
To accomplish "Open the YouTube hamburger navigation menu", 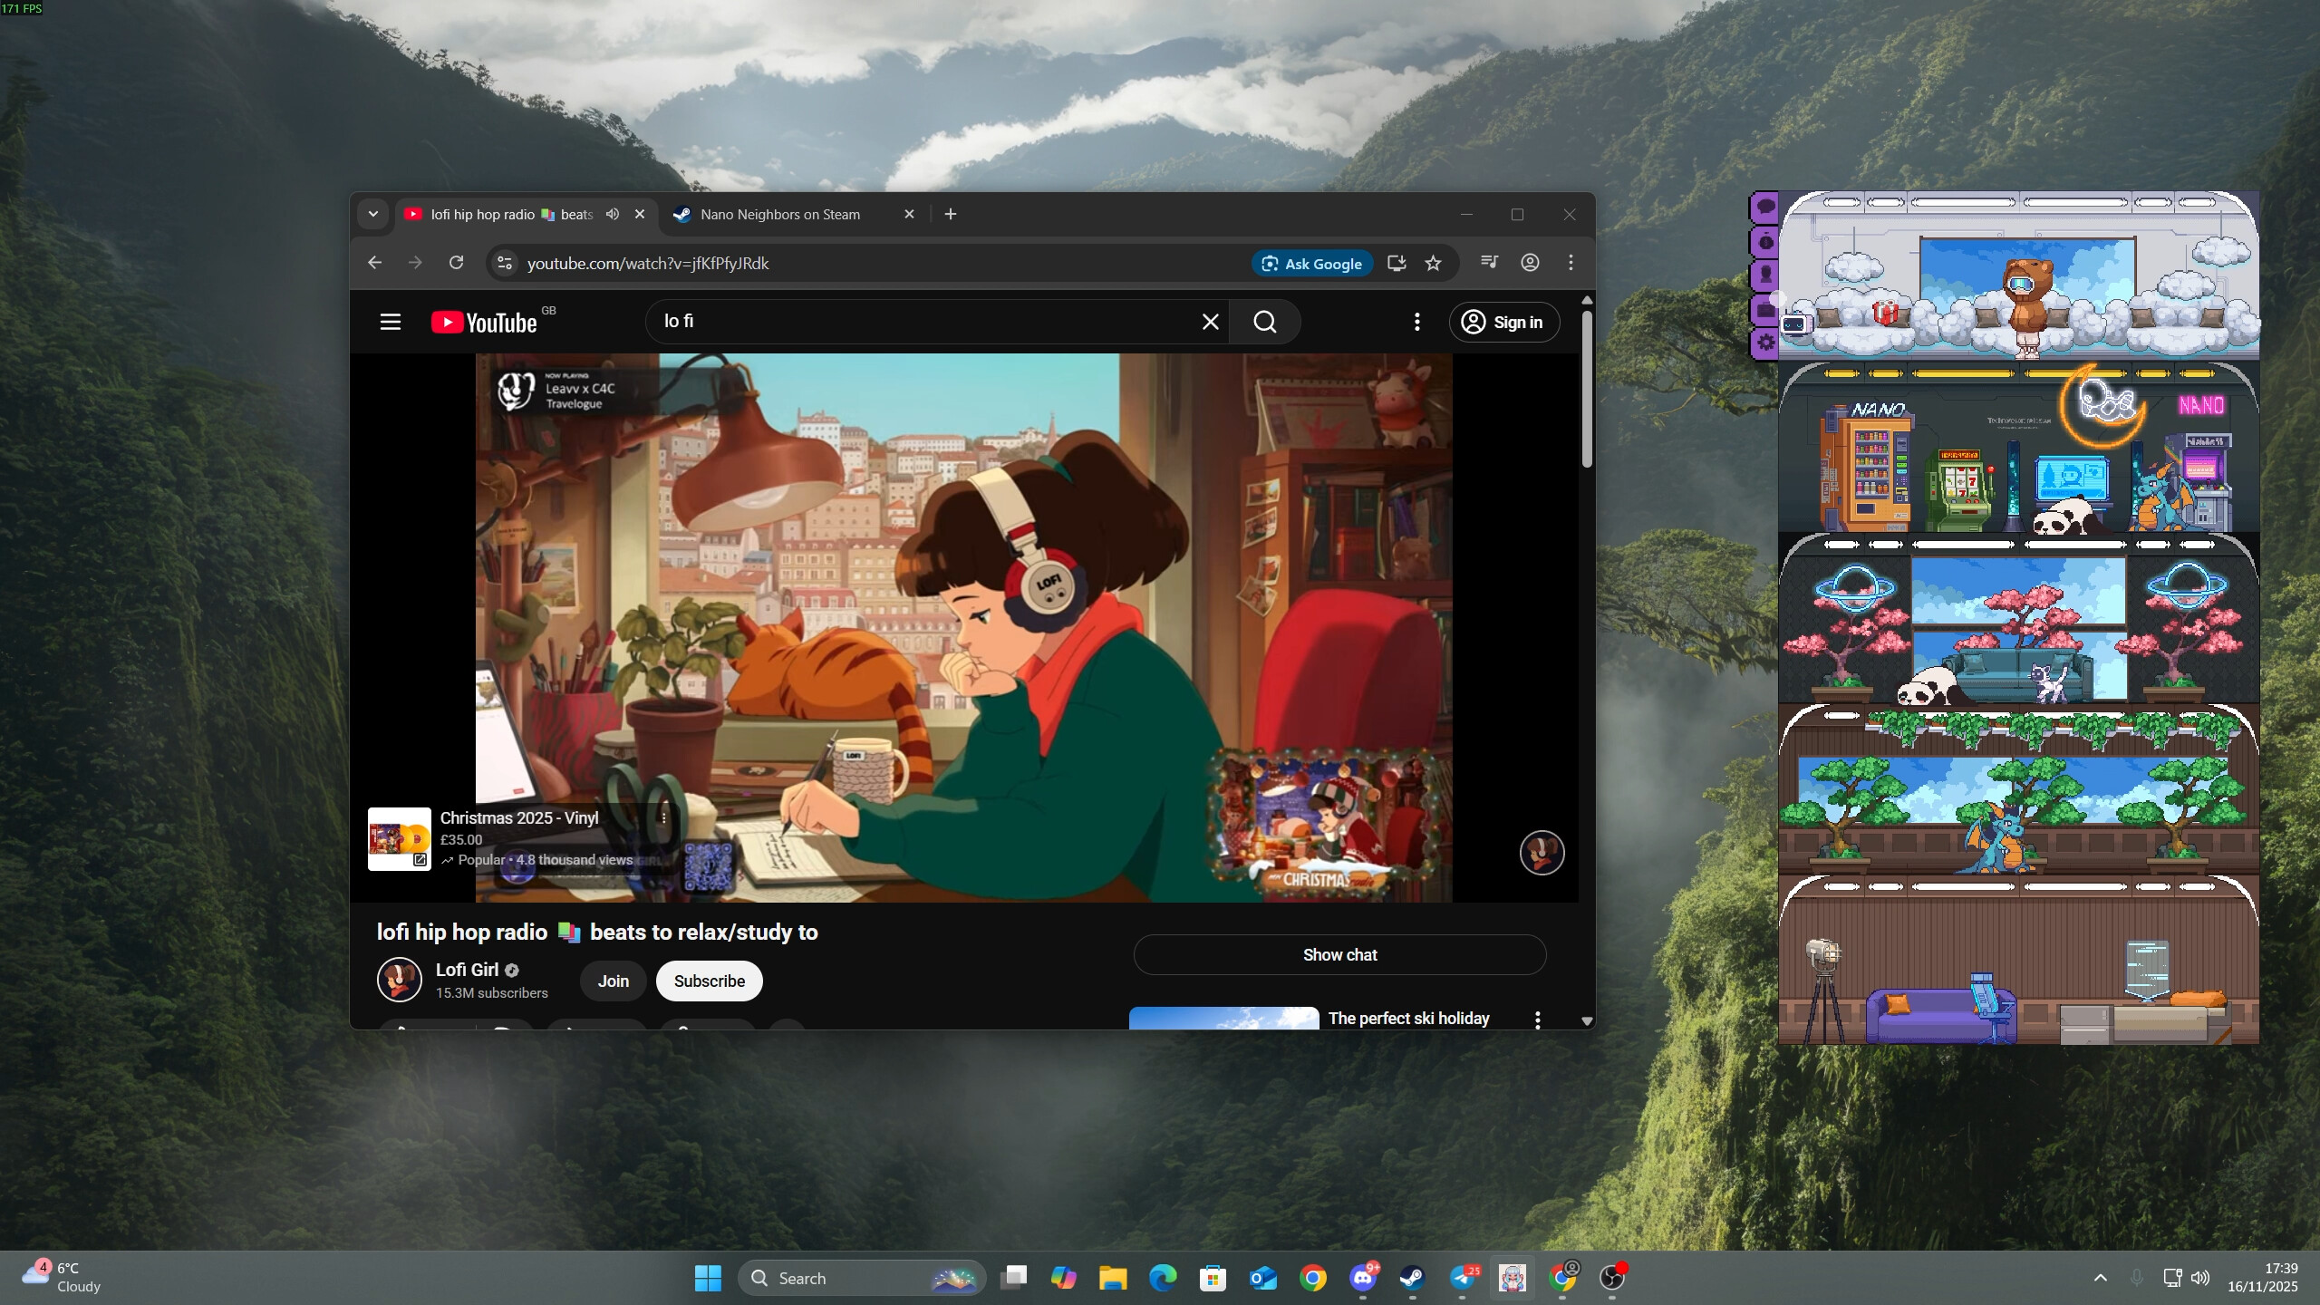I will click(390, 322).
